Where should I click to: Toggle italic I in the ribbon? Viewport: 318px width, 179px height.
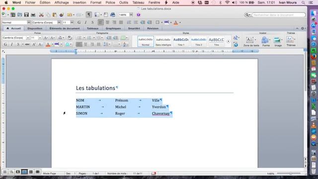12,44
